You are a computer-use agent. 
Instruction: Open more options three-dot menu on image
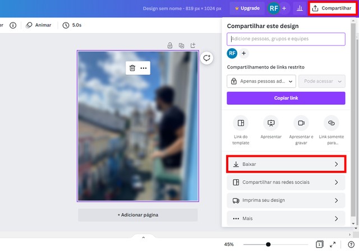[x=144, y=68]
